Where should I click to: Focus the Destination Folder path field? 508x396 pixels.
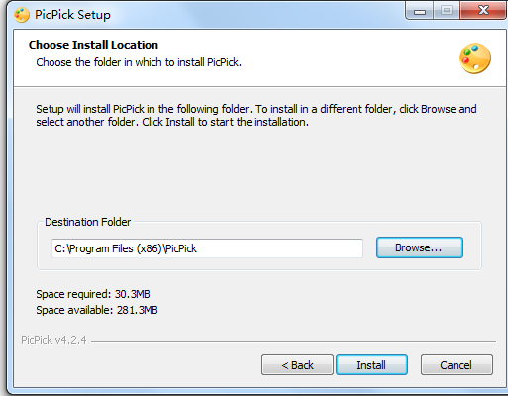207,248
